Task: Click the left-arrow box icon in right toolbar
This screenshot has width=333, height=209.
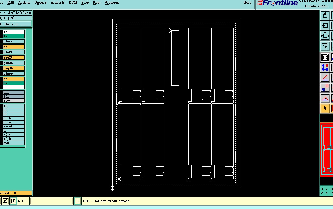Action: (325, 26)
